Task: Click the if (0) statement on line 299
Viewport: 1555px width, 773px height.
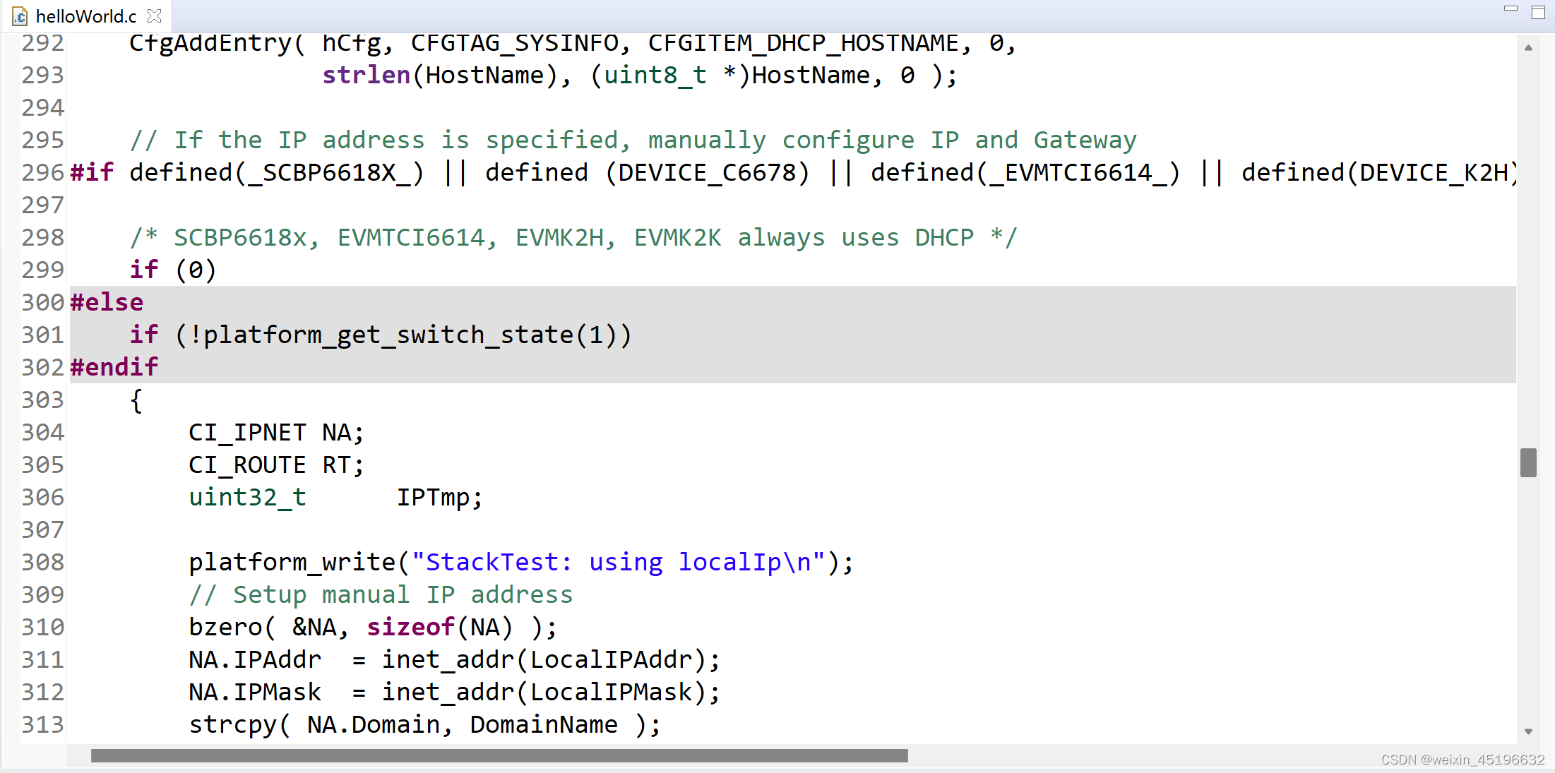Action: pos(173,270)
